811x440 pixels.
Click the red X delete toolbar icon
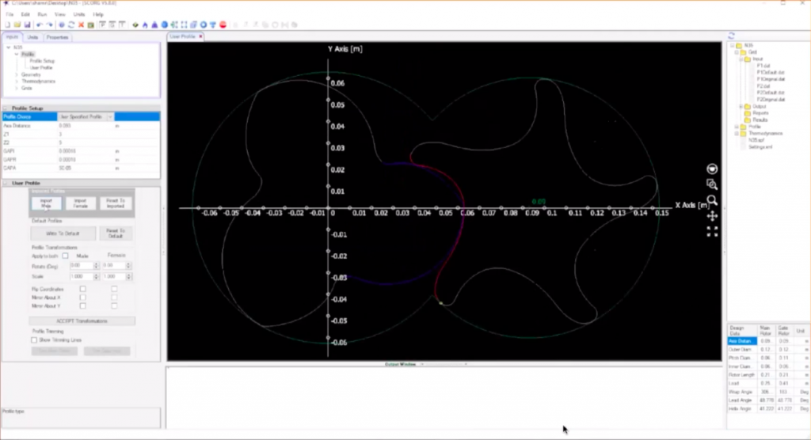82,25
